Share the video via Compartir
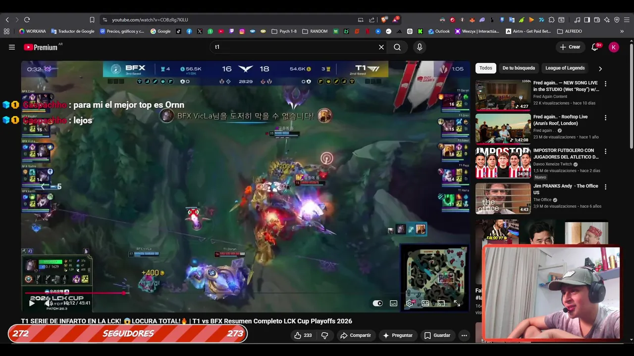634x356 pixels. tap(356, 335)
